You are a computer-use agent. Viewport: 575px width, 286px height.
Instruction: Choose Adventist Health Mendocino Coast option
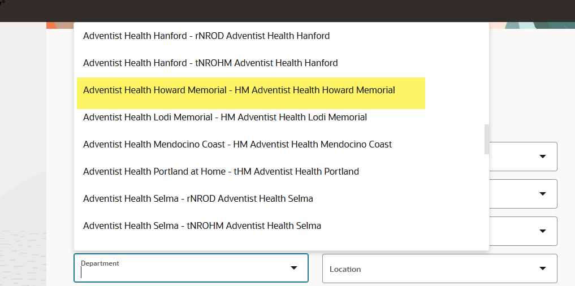237,145
